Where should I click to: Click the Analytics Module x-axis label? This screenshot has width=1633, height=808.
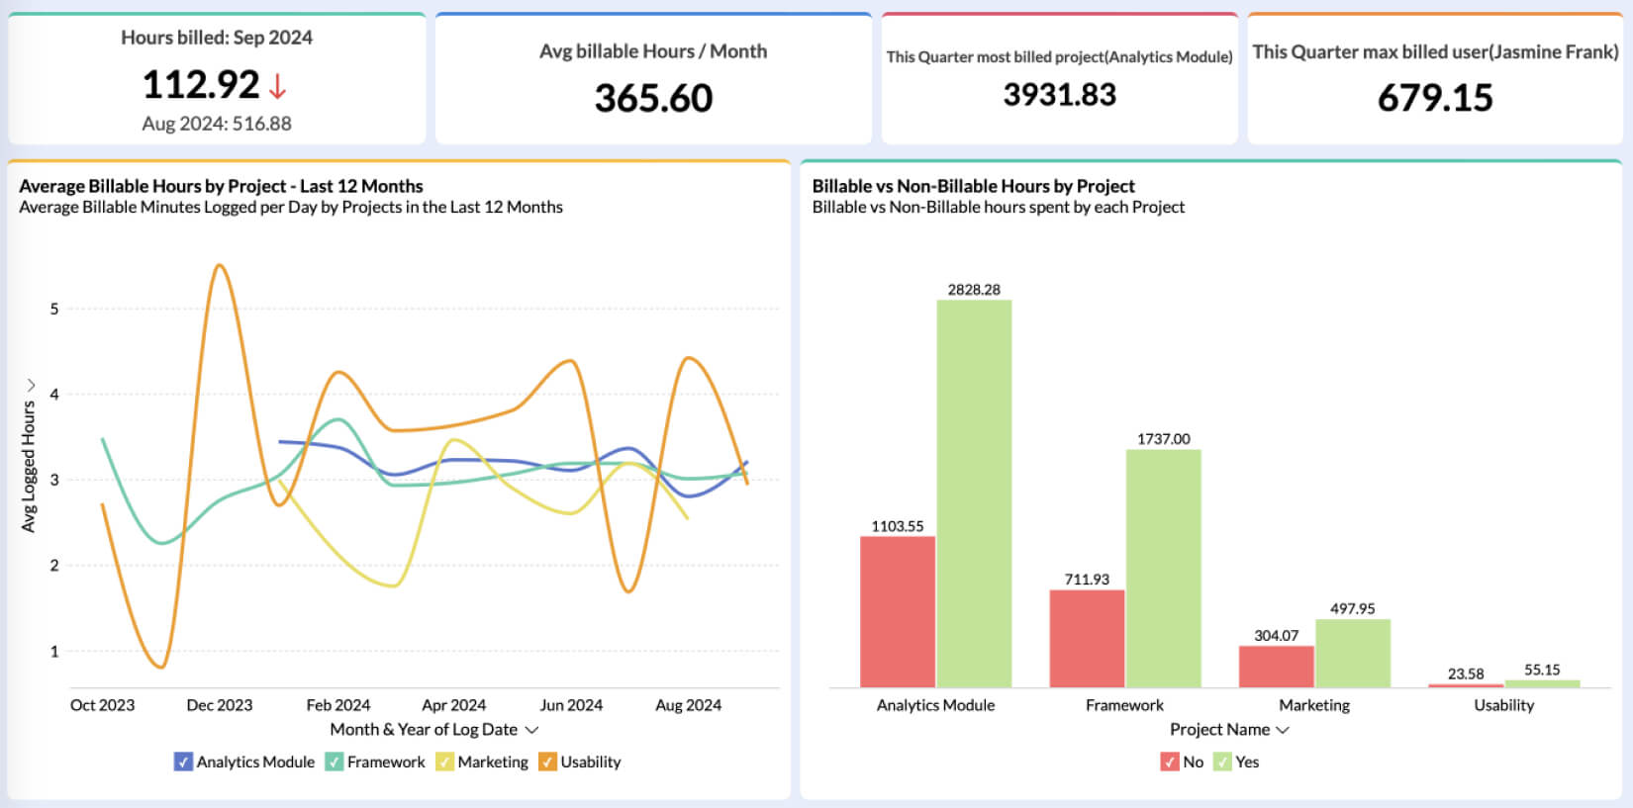(935, 705)
